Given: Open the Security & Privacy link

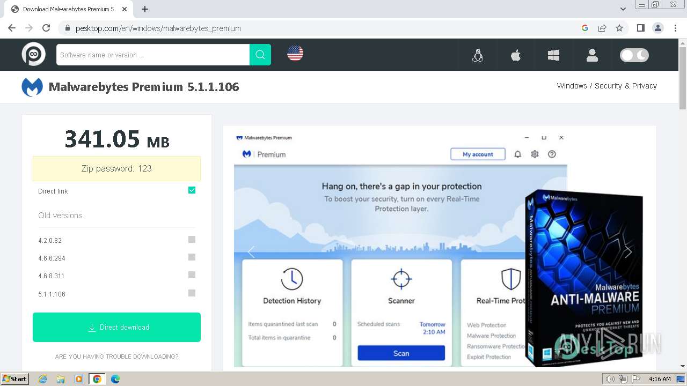Looking at the screenshot, I should 625,86.
